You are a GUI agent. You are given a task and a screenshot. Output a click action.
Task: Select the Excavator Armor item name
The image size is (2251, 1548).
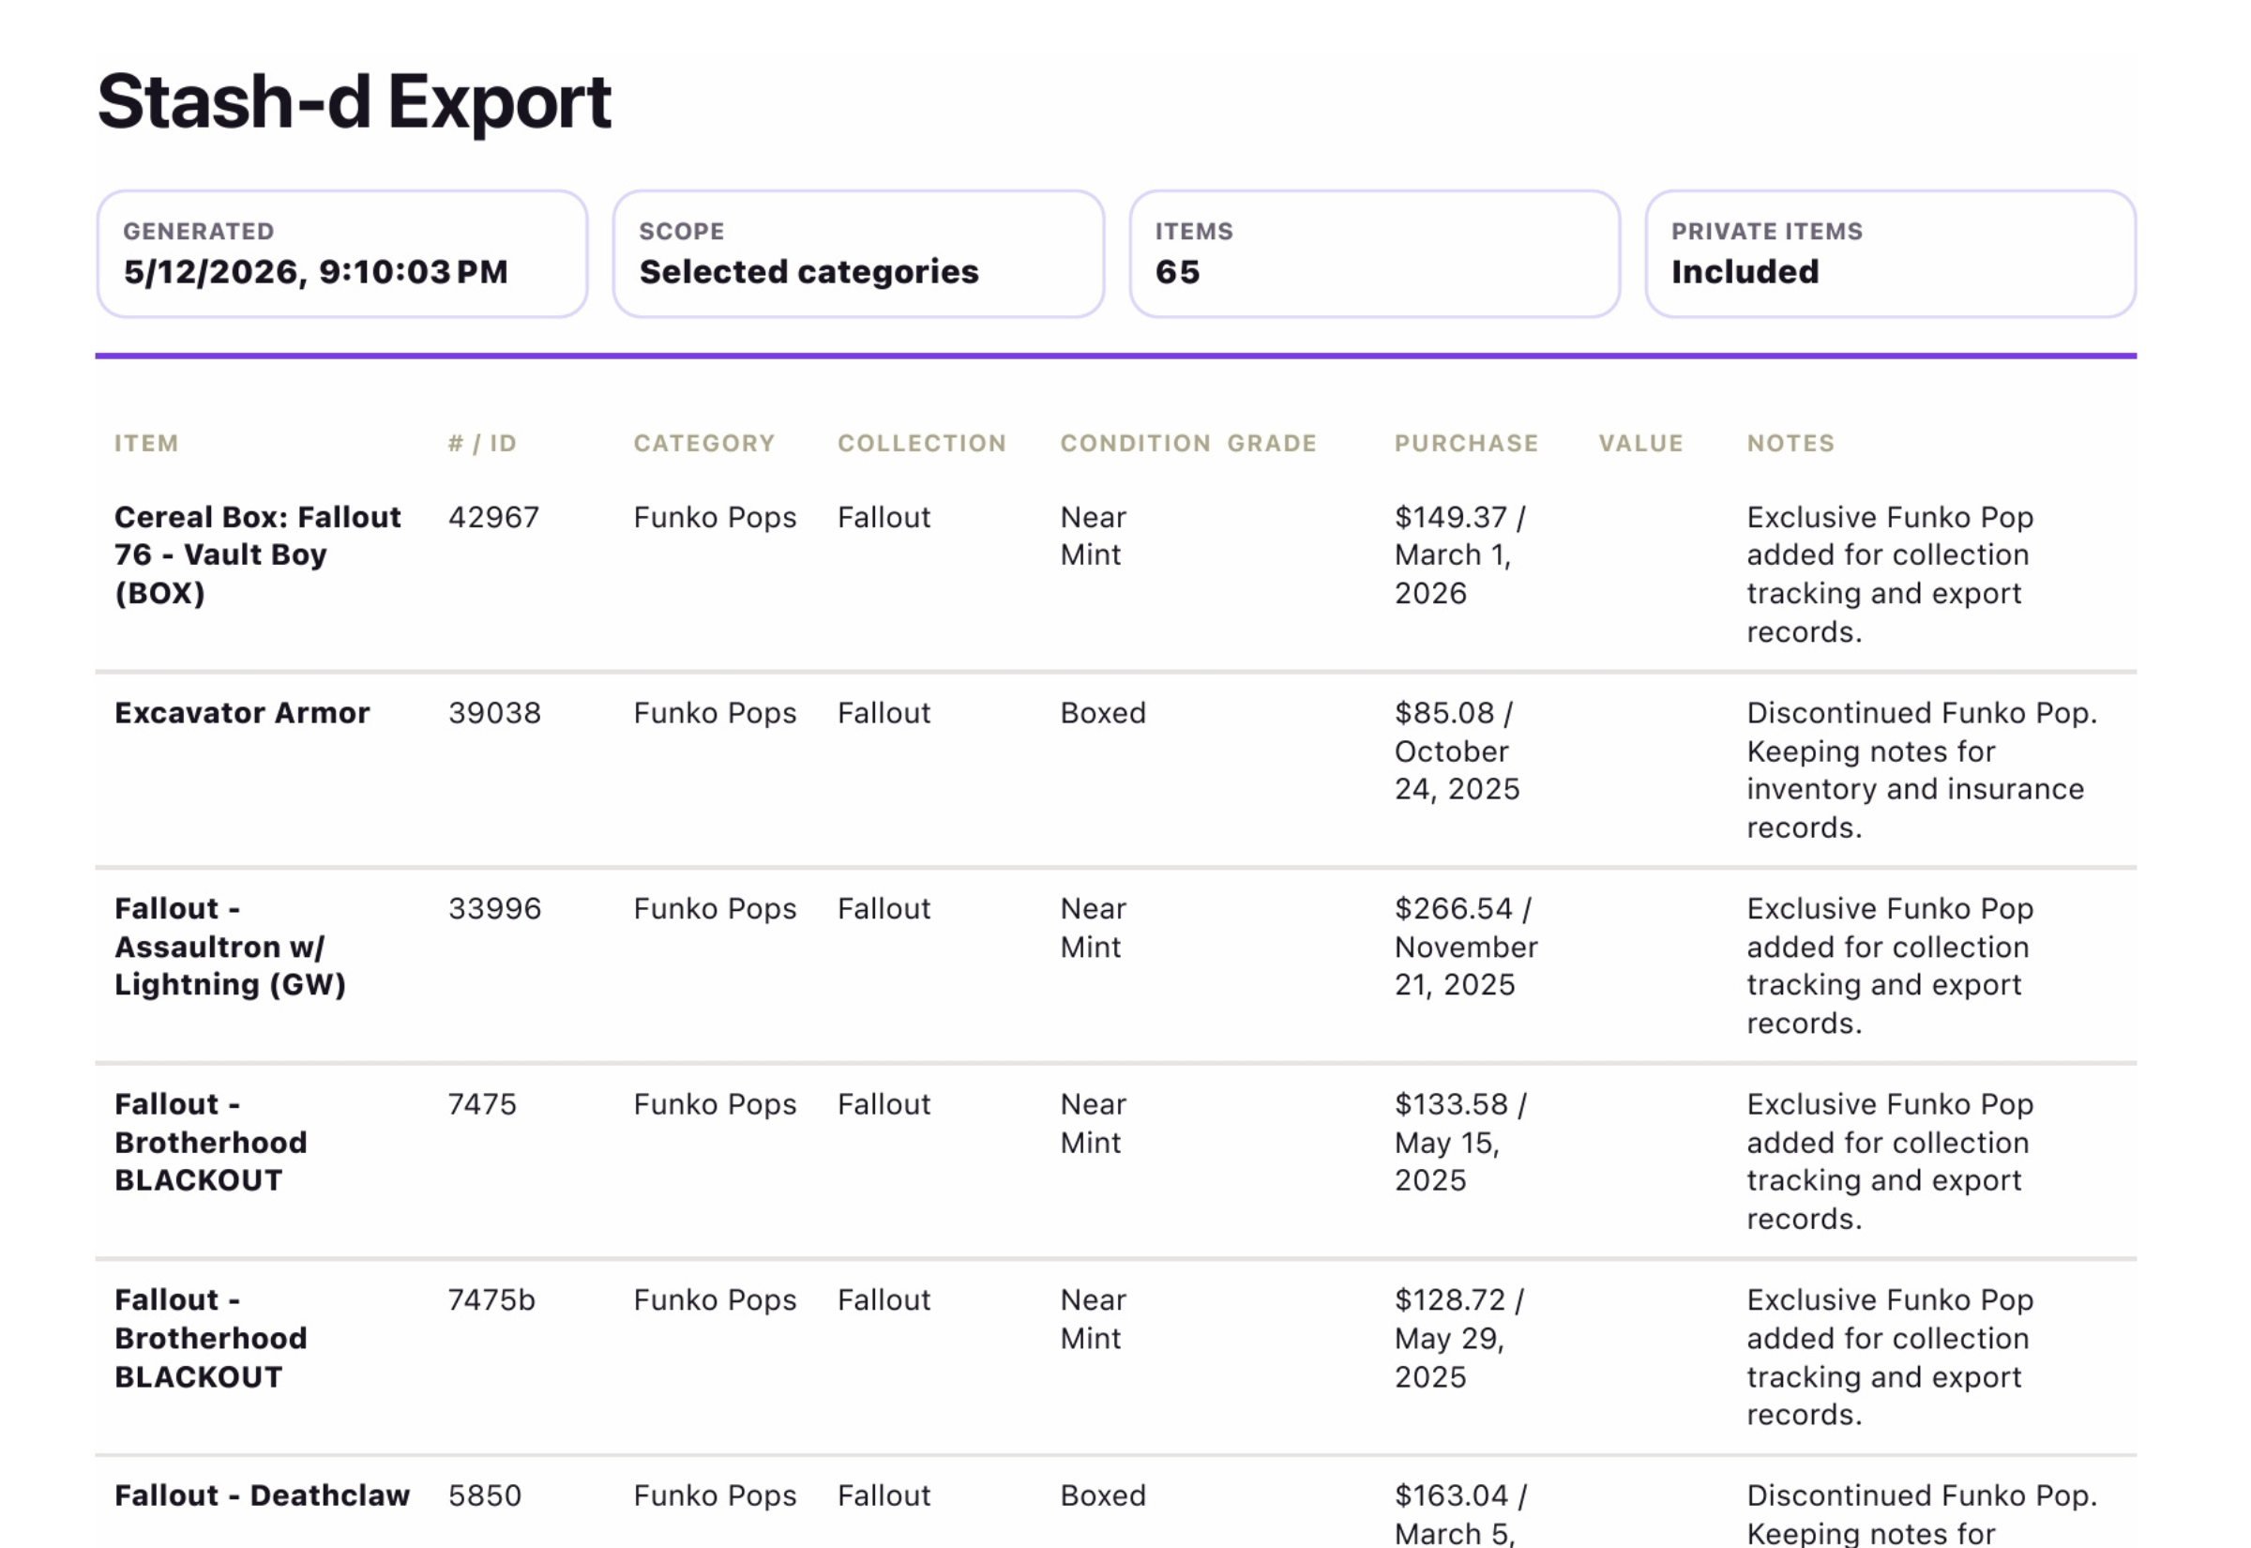click(242, 713)
